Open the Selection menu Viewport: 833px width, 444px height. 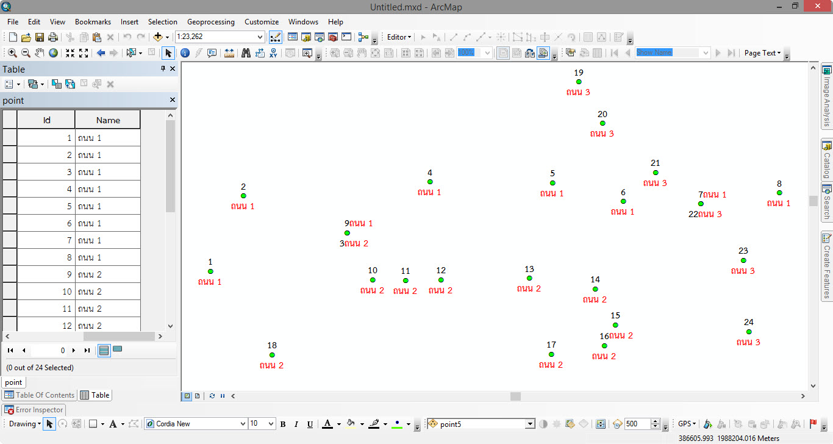tap(163, 21)
